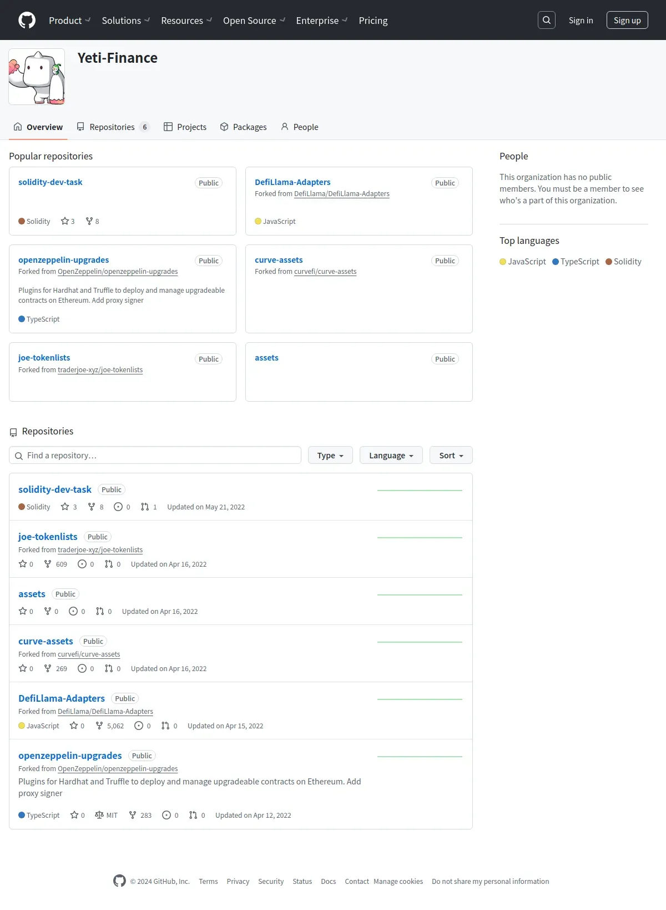Image resolution: width=666 pixels, height=910 pixels.
Task: Click pull request icon in DefiLlama-Adapters row
Action: click(165, 726)
